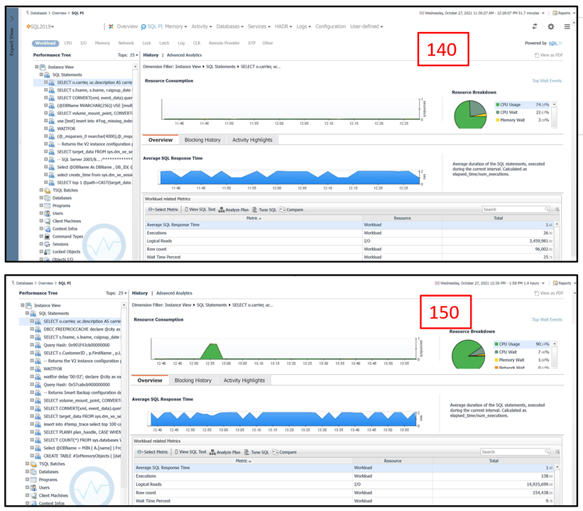
Task: Click Compare in the upper panel toolbar
Action: (x=291, y=209)
